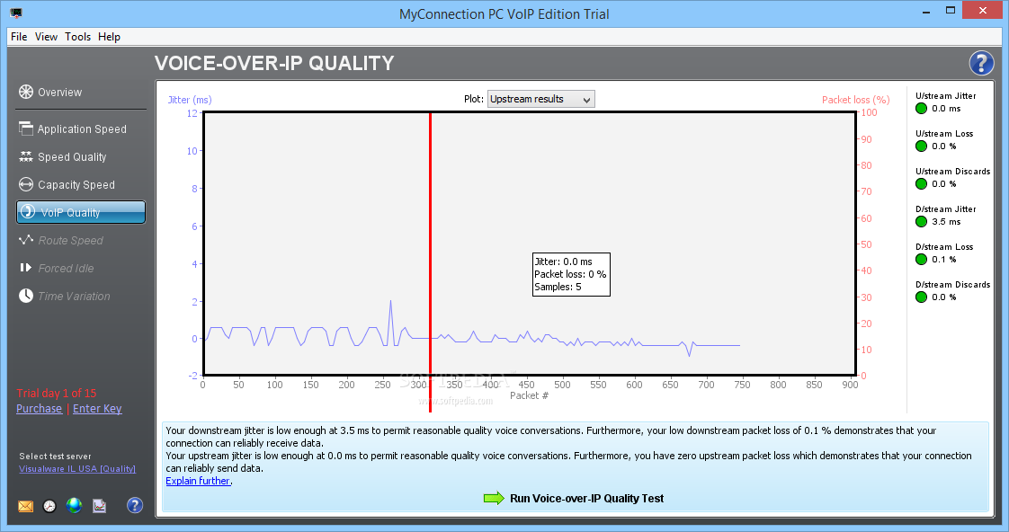1009x532 pixels.
Task: Click the Route Speed sidebar item
Action: pos(61,240)
